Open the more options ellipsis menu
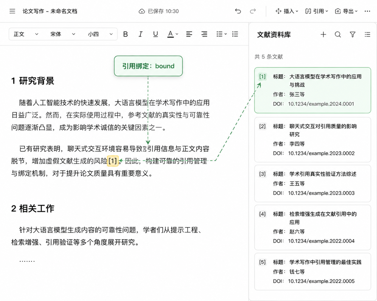Screen dimensions: 377x301 (367, 11)
